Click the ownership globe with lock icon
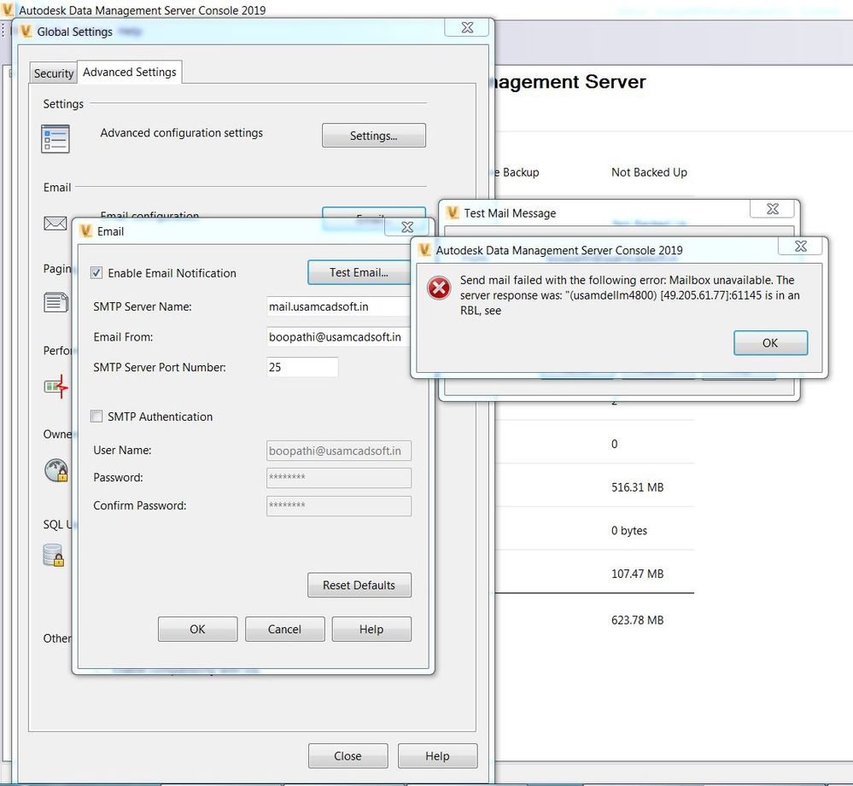Screen dimensions: 853x786 pyautogui.click(x=56, y=470)
